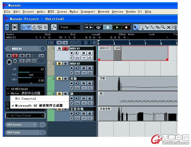
Task: Toggle Solo on MIDI 01 track in list
Action: click(x=65, y=48)
